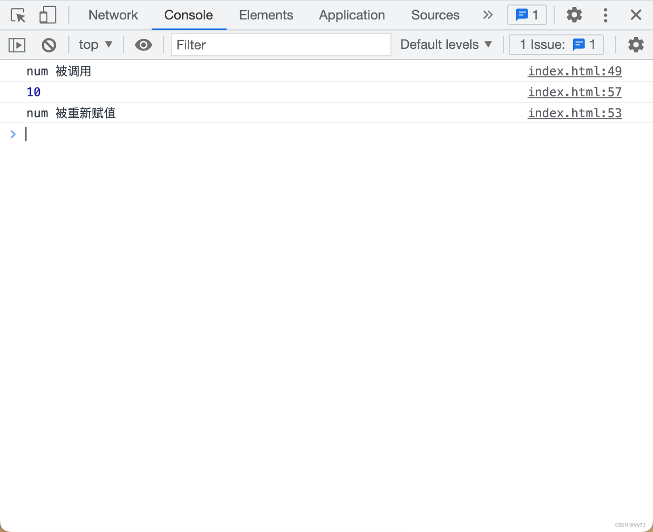Clear the console with the ban icon
The width and height of the screenshot is (653, 532).
click(49, 45)
